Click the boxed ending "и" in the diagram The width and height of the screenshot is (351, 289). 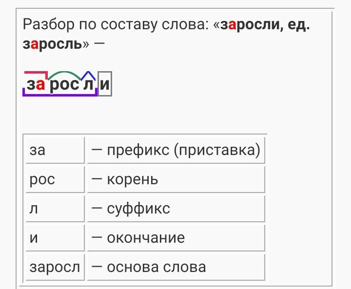(105, 85)
